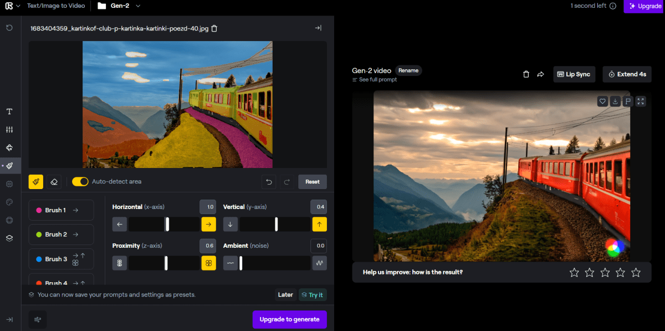Click the Proximity zoom-in yellow button
Screen dimensions: 665x331
(208, 263)
